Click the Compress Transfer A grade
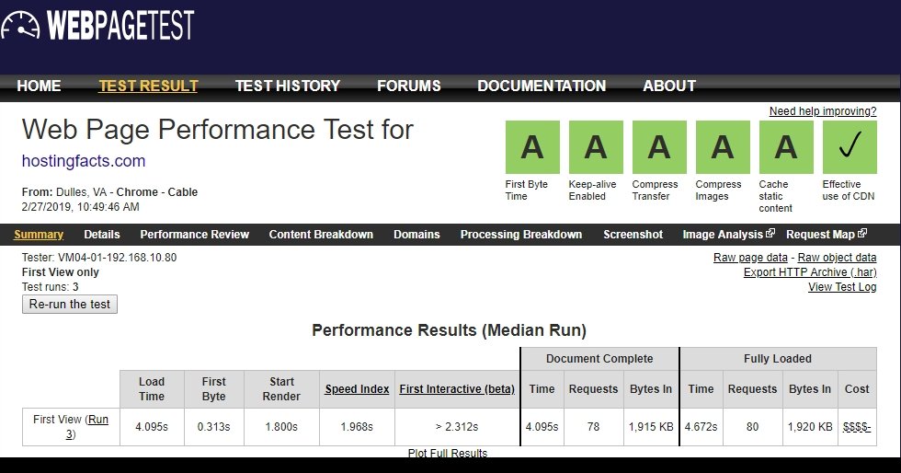 659,147
